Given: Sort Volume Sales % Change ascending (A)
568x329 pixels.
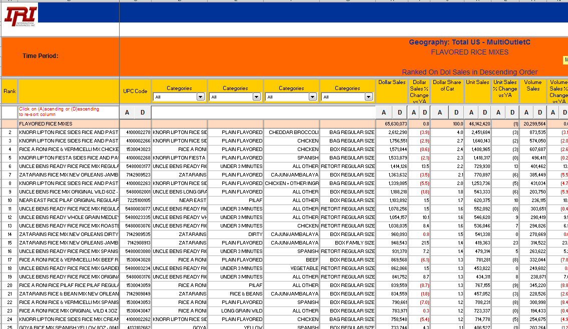Looking at the screenshot, I should click(x=553, y=112).
